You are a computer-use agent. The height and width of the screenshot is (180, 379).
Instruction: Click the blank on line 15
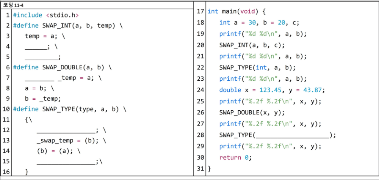tap(66, 162)
